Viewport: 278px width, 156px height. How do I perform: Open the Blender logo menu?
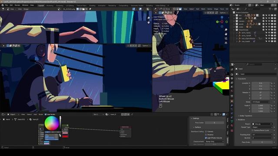(3, 5)
